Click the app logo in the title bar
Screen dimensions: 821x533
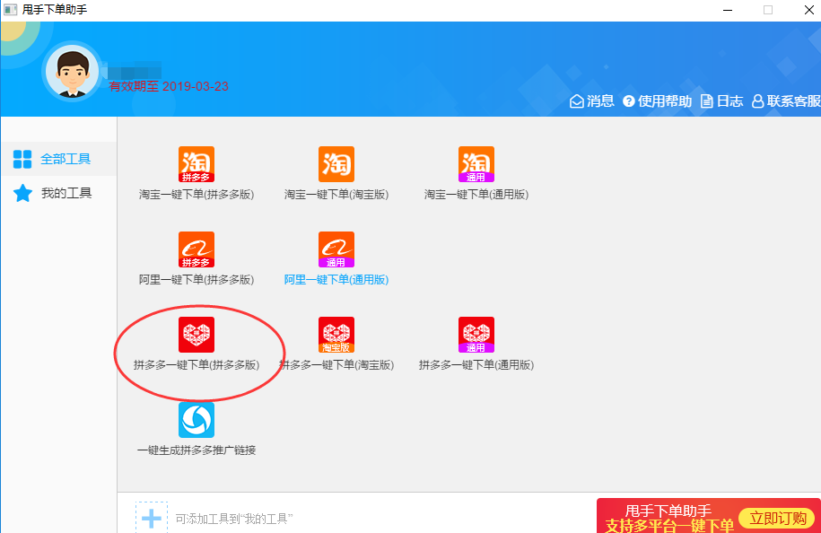coord(12,10)
